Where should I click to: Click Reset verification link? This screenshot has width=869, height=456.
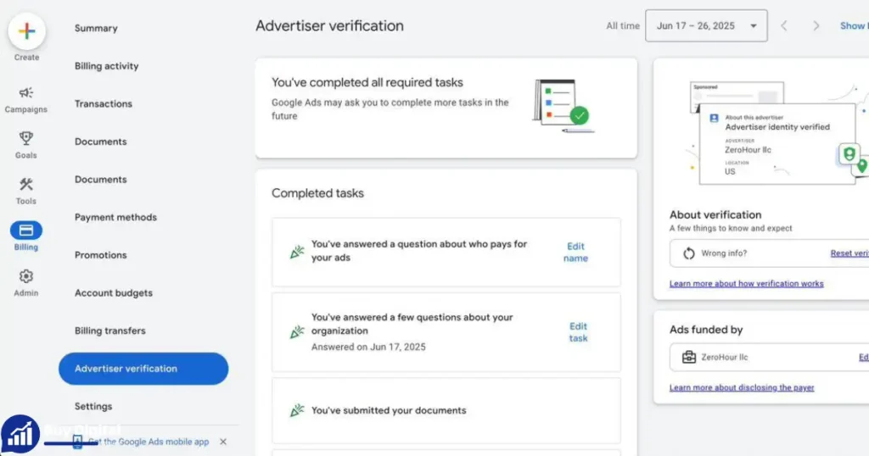[849, 253]
